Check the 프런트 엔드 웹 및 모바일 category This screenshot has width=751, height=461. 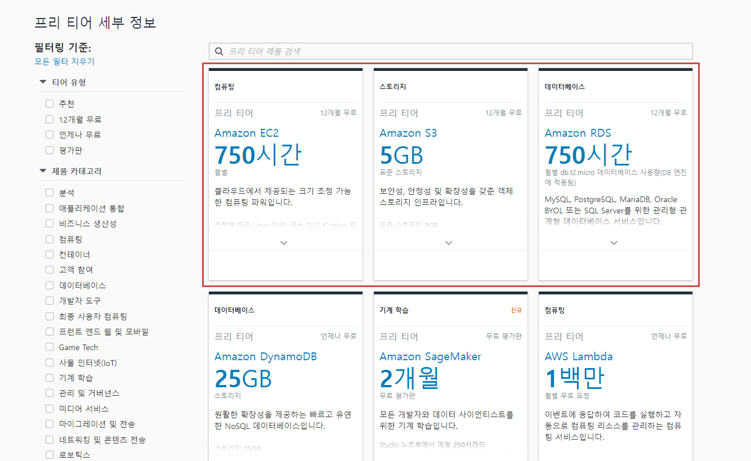(50, 332)
